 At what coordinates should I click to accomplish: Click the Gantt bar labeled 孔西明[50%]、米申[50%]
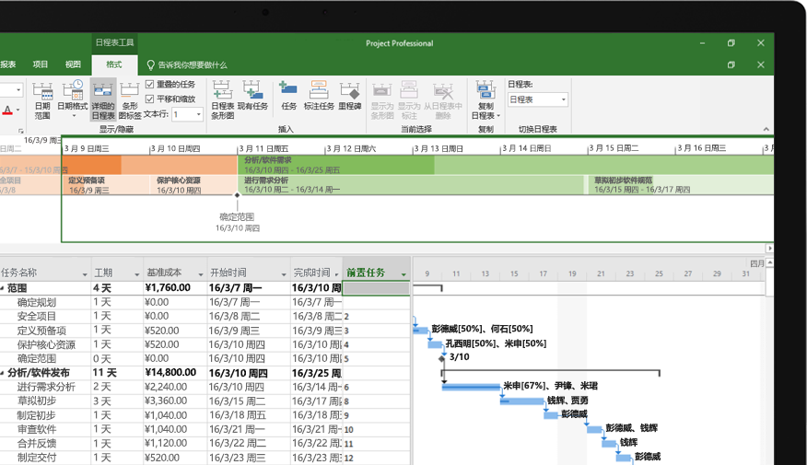pos(436,344)
